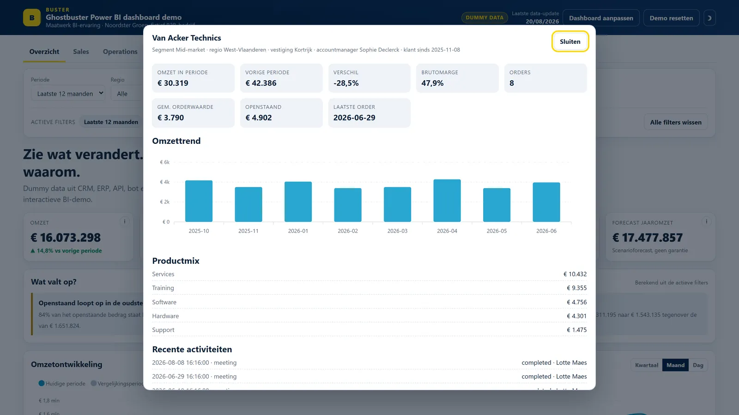The image size is (739, 415).
Task: Click the € 16.073.298 Omzet value
Action: coord(66,237)
